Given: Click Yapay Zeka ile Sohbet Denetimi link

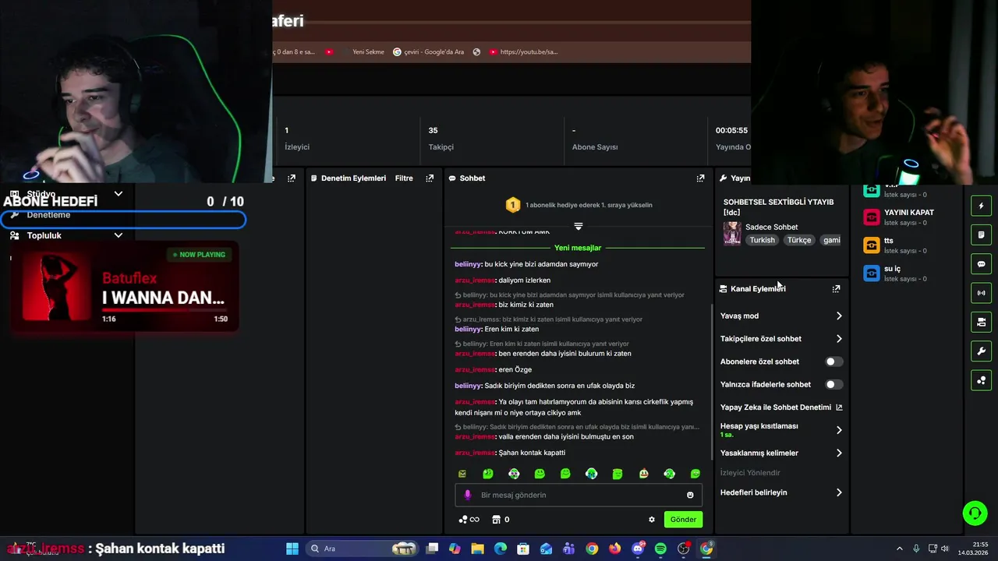Looking at the screenshot, I should click(776, 408).
